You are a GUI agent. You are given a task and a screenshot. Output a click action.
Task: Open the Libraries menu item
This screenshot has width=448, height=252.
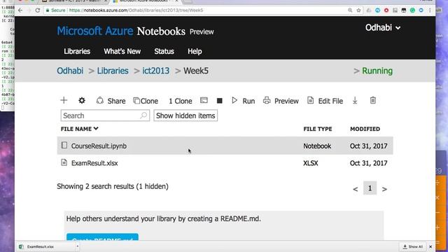pyautogui.click(x=77, y=51)
